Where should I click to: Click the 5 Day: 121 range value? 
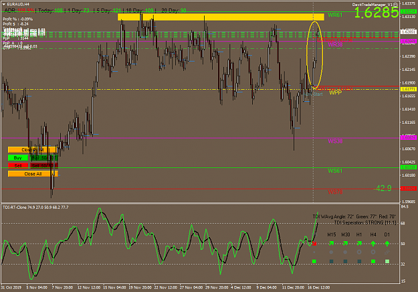click(109, 11)
